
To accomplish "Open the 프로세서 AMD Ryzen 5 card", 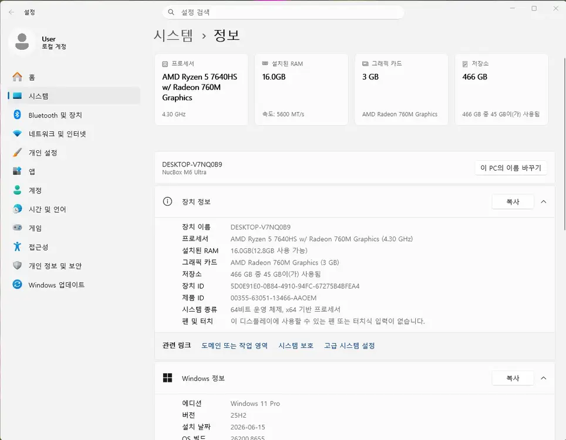I will pos(201,89).
